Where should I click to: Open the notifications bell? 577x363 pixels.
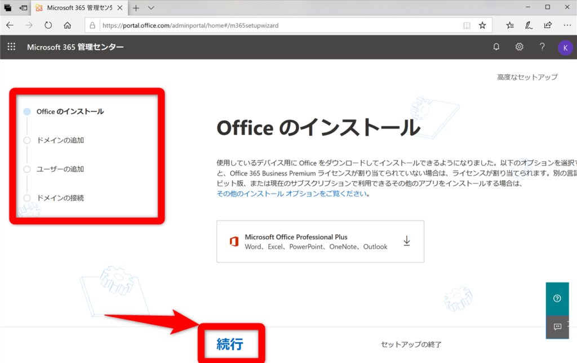click(496, 47)
